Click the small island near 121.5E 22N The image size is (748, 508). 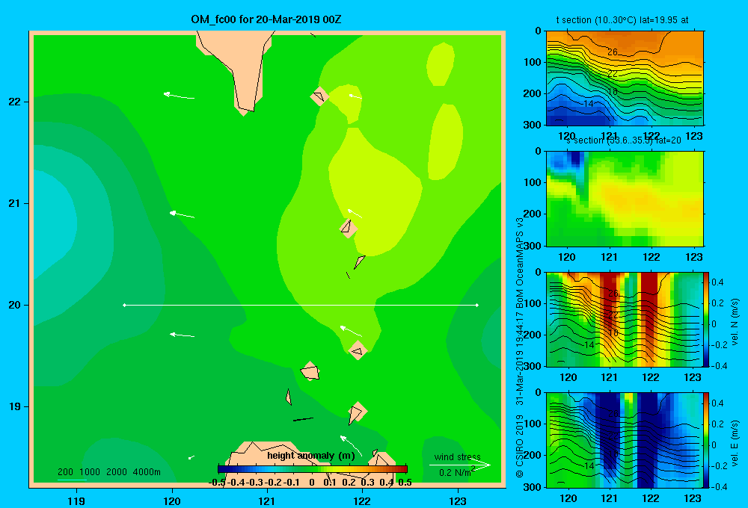click(x=319, y=96)
